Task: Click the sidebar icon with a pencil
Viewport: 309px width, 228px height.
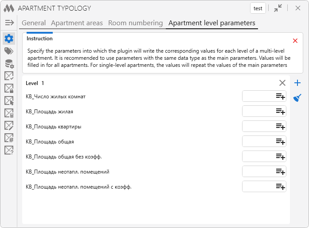Action: point(9,126)
